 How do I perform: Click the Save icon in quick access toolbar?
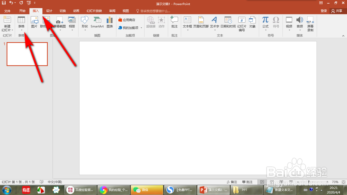pyautogui.click(x=4, y=3)
